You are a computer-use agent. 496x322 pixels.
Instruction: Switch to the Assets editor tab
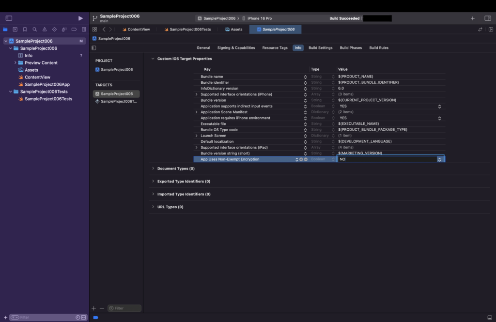pos(234,30)
